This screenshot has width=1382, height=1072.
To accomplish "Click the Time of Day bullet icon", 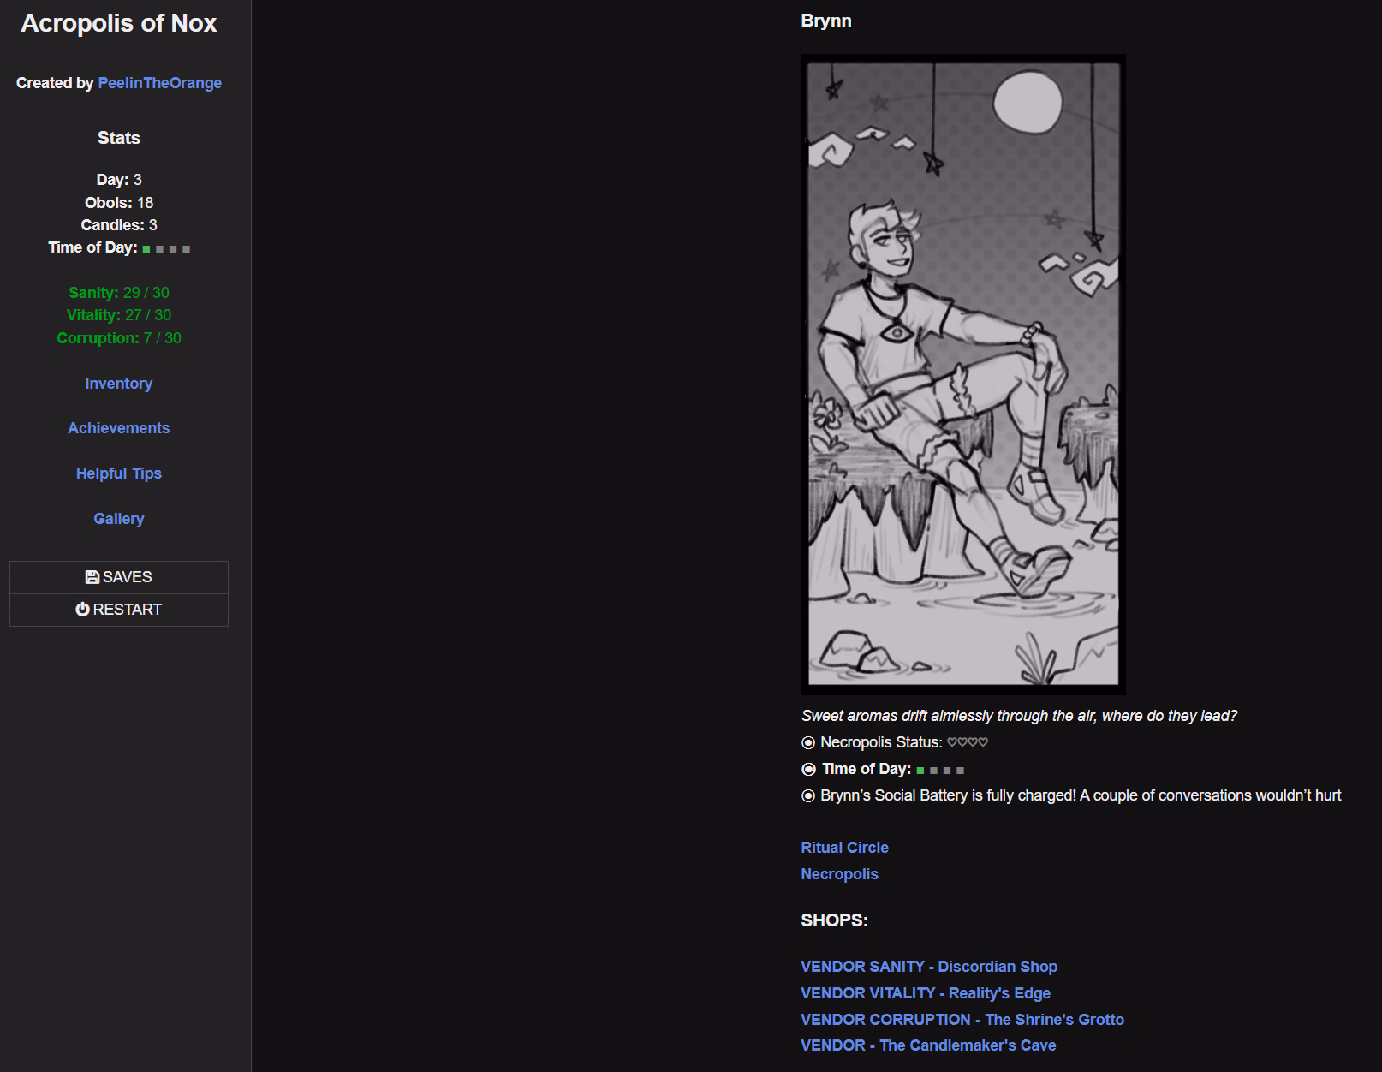I will pos(808,770).
